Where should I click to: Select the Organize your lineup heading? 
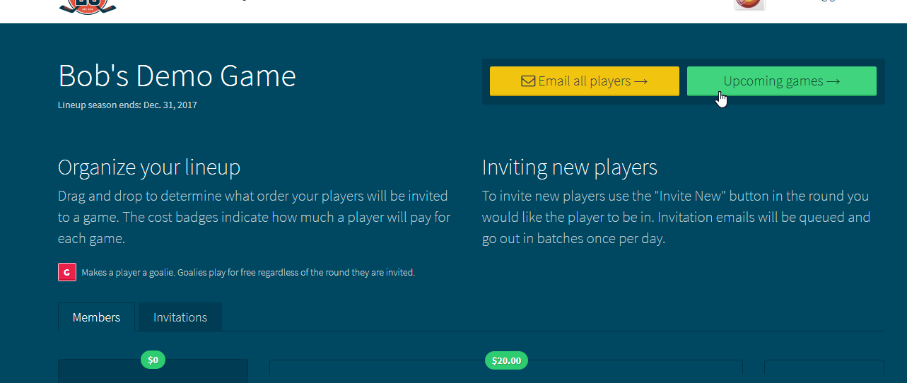[x=149, y=167]
